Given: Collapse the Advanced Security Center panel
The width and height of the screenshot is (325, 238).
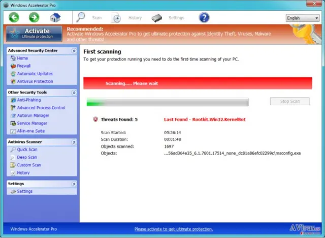Looking at the screenshot, I should tap(74, 51).
